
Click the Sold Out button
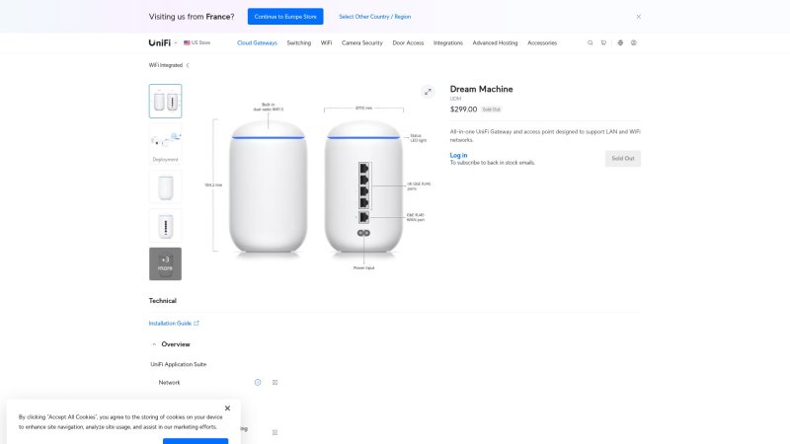click(623, 159)
